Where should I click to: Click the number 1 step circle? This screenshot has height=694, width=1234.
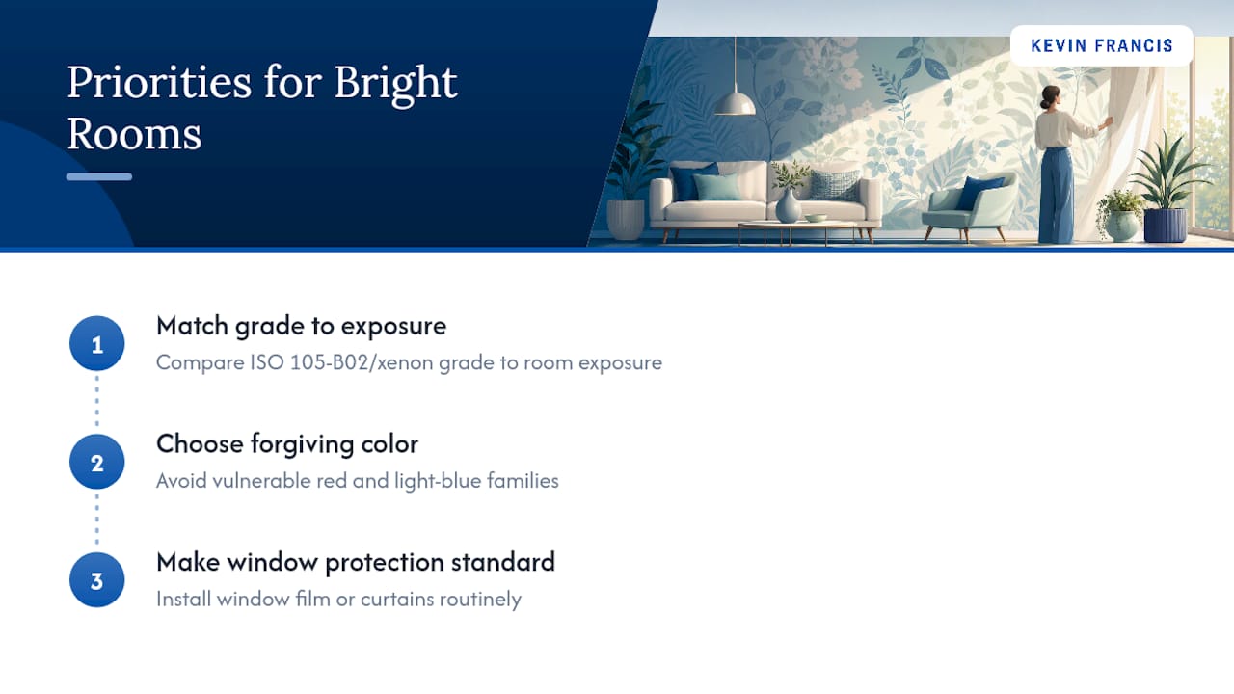point(96,344)
